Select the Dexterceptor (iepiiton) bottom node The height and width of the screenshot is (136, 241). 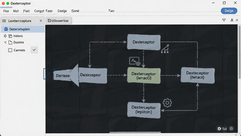click(x=144, y=110)
